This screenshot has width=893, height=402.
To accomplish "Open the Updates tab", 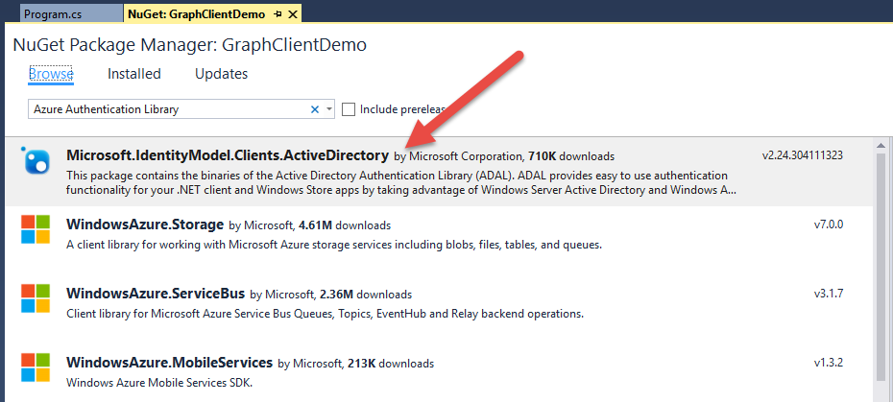I will [221, 74].
